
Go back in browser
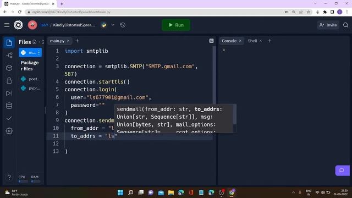click(5, 12)
